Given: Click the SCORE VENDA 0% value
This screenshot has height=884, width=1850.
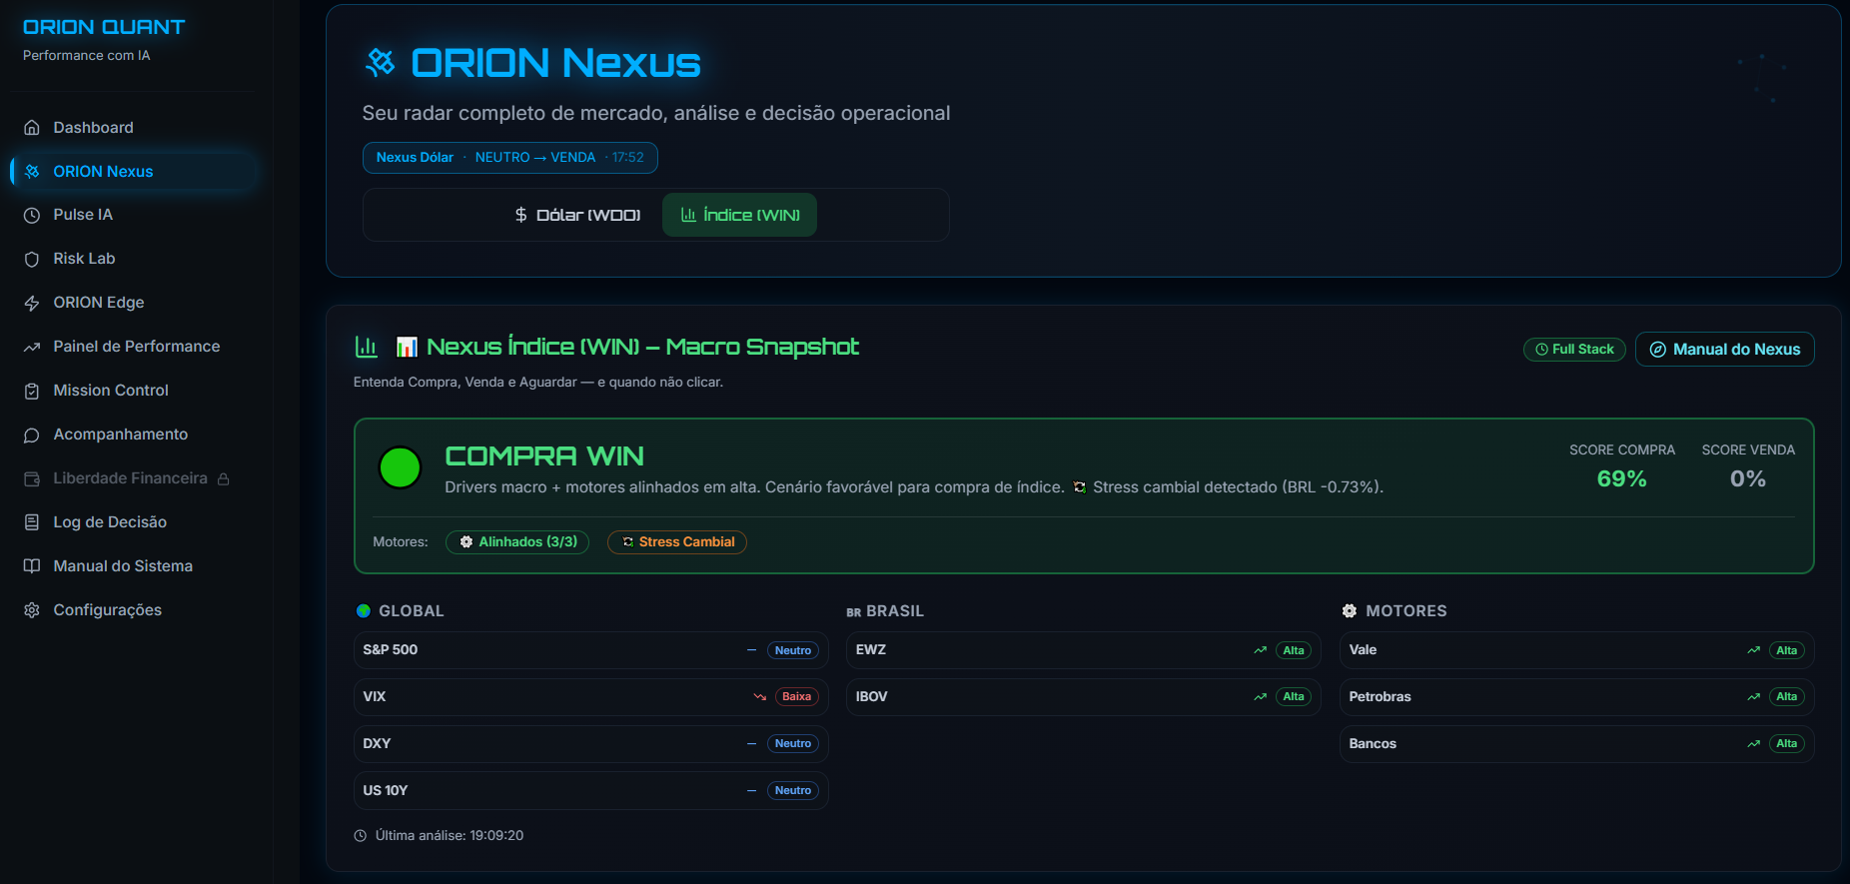Looking at the screenshot, I should 1748,479.
